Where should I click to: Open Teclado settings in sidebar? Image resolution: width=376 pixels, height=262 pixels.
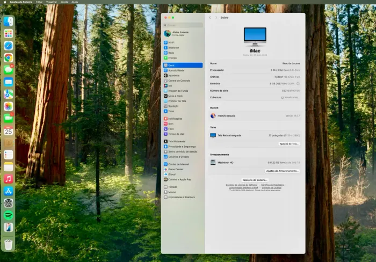click(183, 187)
